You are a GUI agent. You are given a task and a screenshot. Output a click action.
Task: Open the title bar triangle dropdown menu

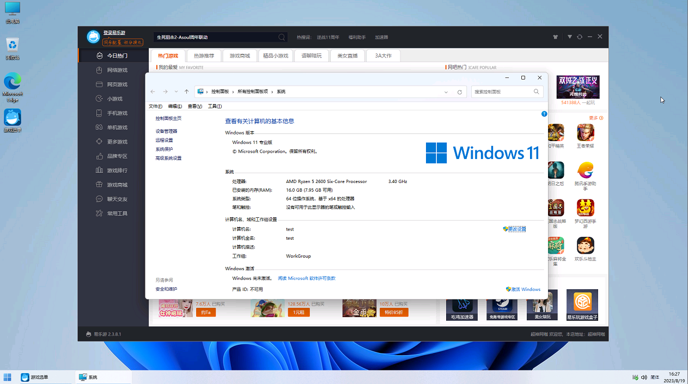click(x=569, y=37)
